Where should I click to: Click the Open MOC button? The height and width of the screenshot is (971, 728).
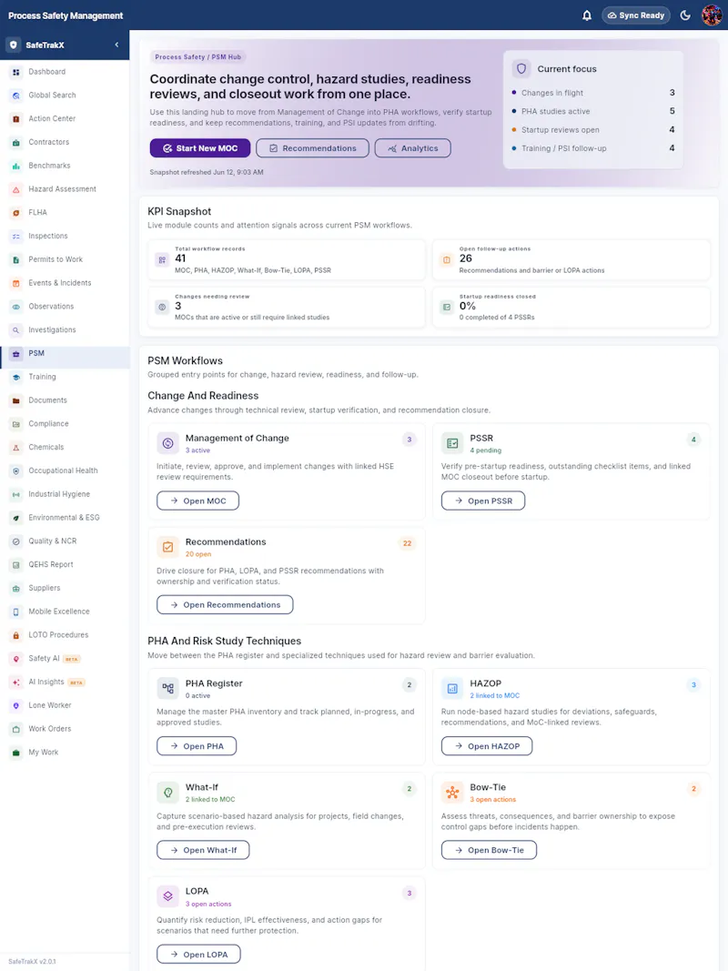[x=198, y=501]
